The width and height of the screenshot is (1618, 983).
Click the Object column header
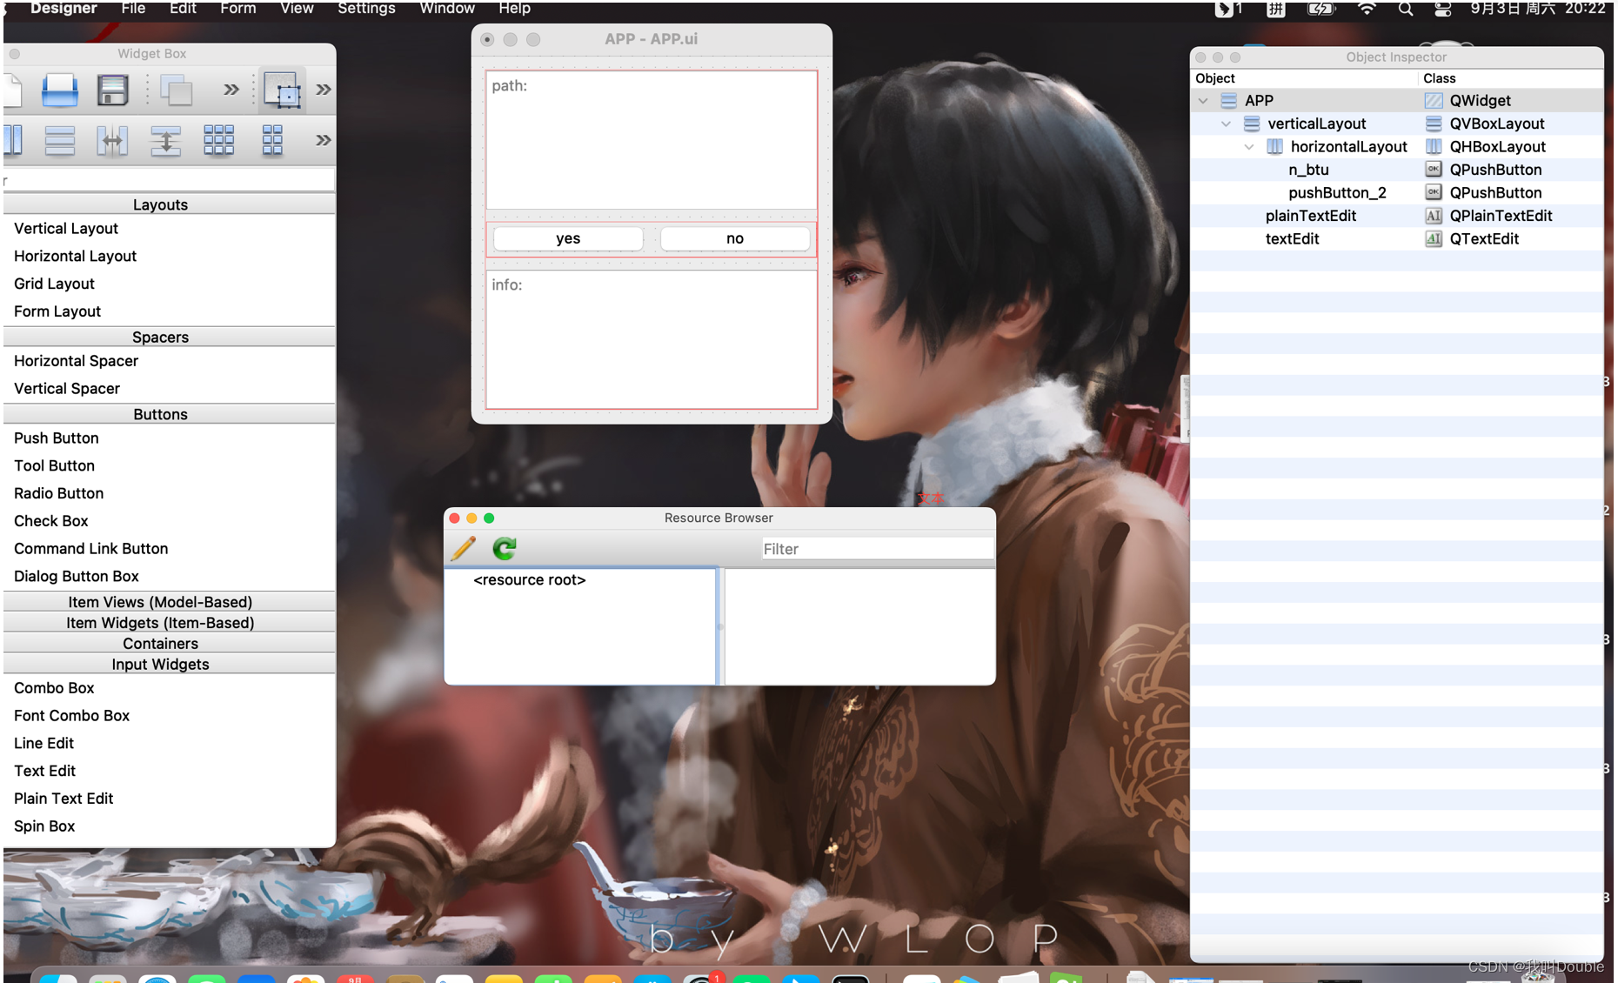pyautogui.click(x=1305, y=78)
